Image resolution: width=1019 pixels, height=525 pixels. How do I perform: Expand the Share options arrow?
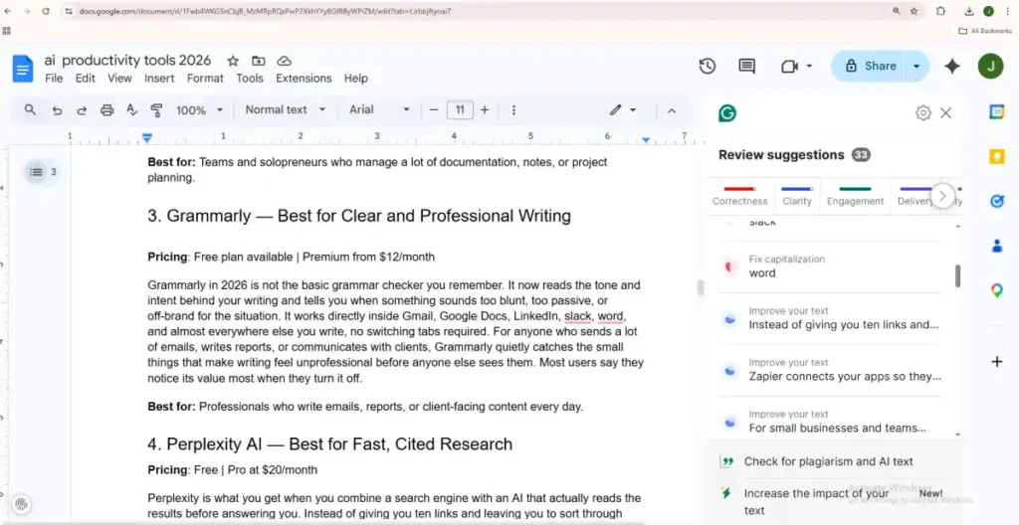coord(917,66)
